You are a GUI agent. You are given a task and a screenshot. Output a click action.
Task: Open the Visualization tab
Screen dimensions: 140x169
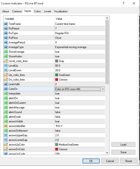point(61,11)
